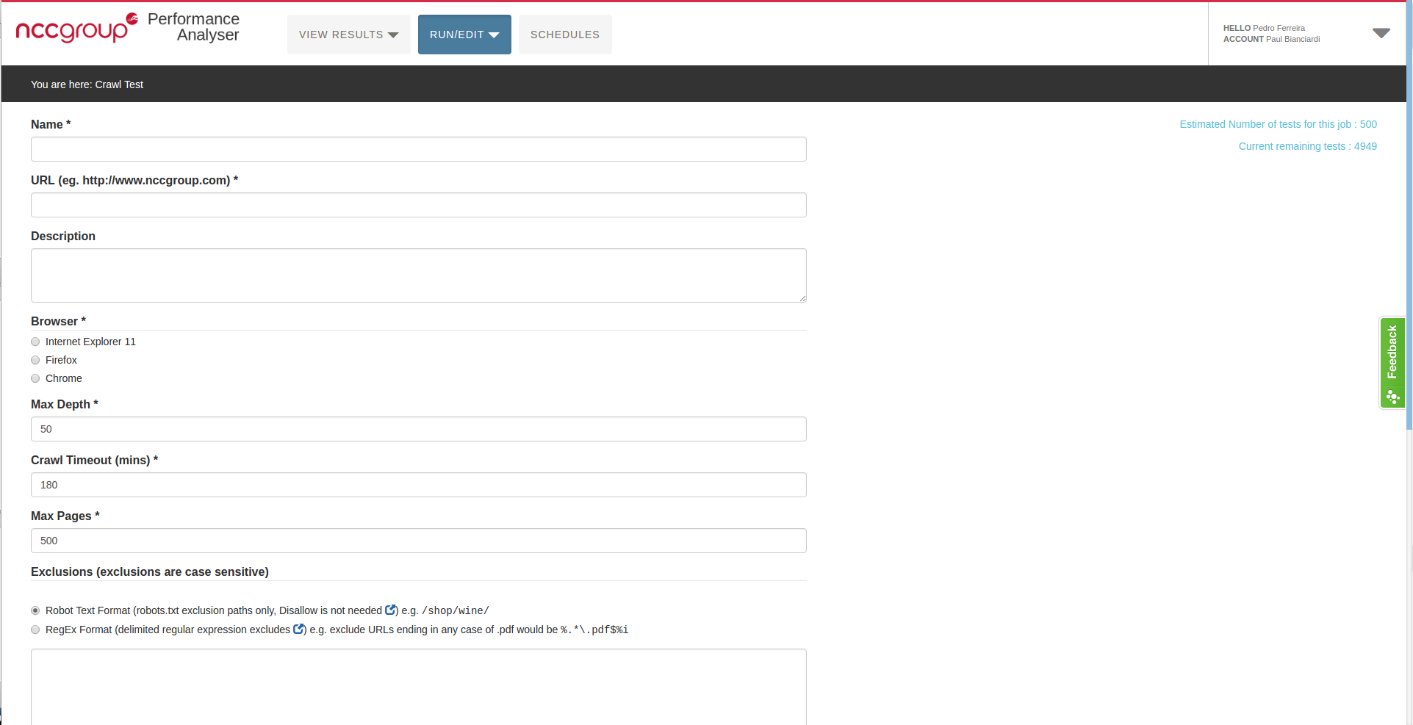The width and height of the screenshot is (1413, 725).
Task: Expand the user account dropdown arrow
Action: (x=1381, y=33)
